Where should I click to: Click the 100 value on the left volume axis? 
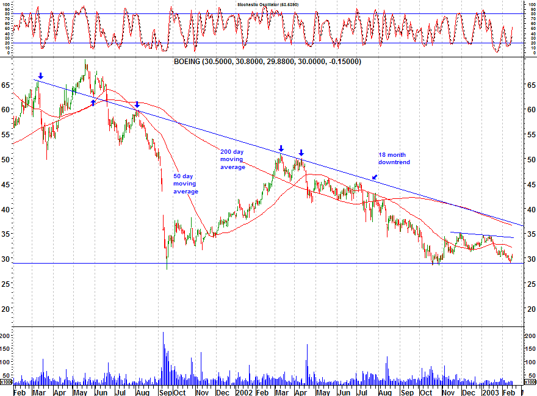(x=5, y=362)
